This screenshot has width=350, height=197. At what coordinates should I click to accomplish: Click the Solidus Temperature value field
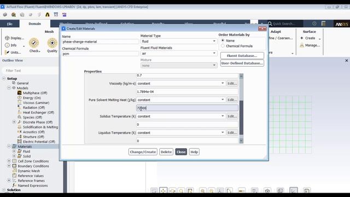pos(187,124)
